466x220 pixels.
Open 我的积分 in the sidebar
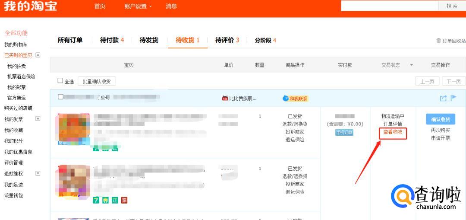pyautogui.click(x=13, y=141)
